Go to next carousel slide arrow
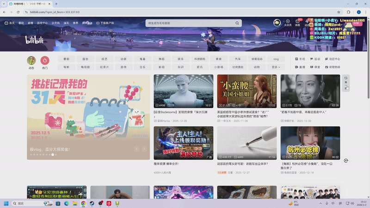 point(144,149)
